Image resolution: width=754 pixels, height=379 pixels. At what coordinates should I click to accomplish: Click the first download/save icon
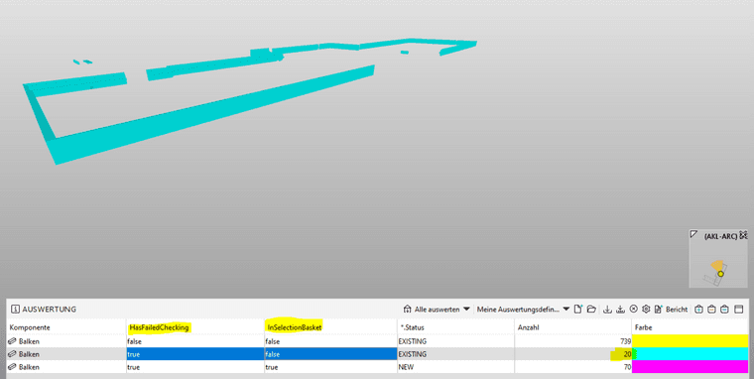[607, 310]
